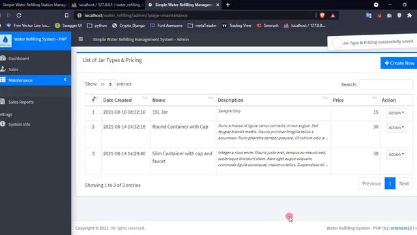Viewport: 417px width, 235px height.
Task: Click the Sales hand icon
Action: coord(3,69)
